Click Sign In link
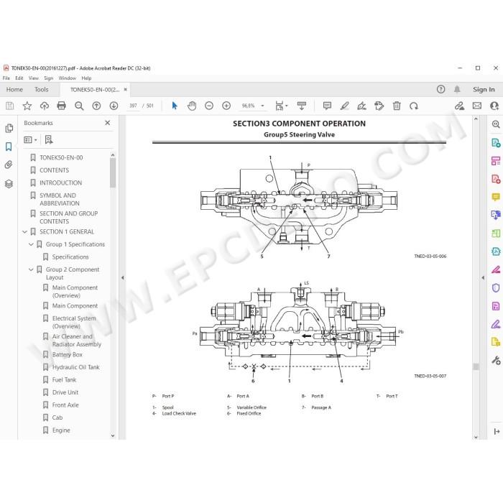 (x=484, y=90)
